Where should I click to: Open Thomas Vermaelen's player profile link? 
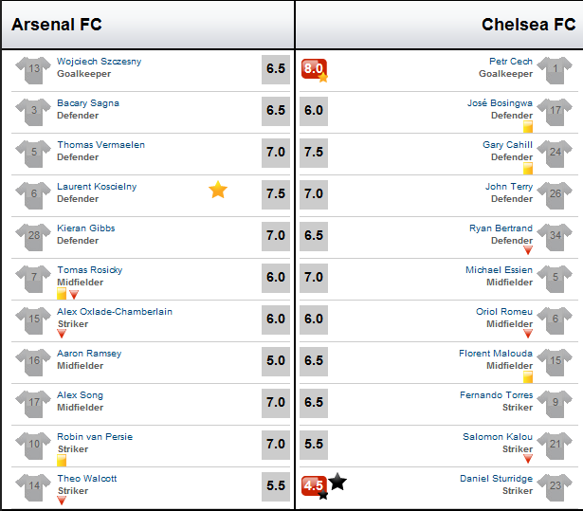[100, 145]
